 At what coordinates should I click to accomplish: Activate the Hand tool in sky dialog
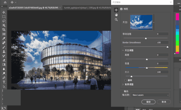(x=116, y=15)
